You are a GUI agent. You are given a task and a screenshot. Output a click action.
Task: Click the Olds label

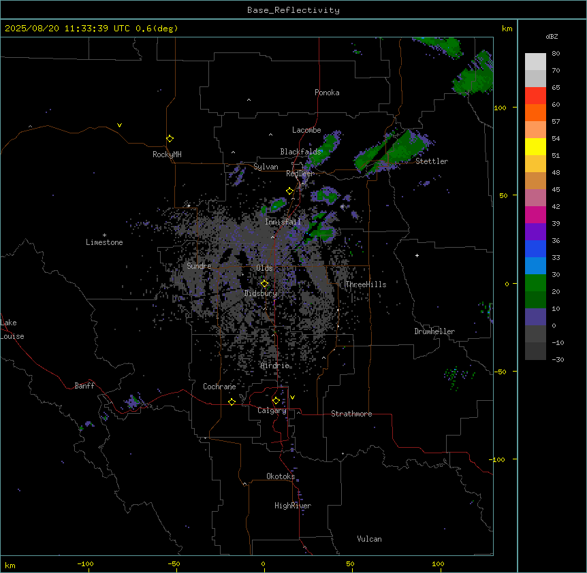coord(264,268)
